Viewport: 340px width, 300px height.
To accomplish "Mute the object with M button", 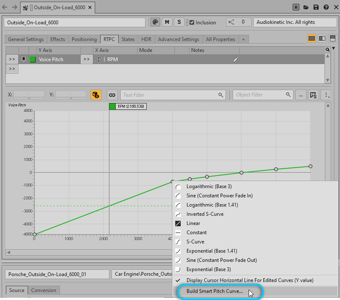I will point(167,22).
